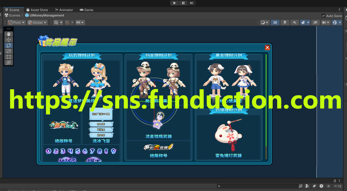Click the snow rabbit lantern weapon image
Image resolution: width=347 pixels, height=191 pixels.
228,134
